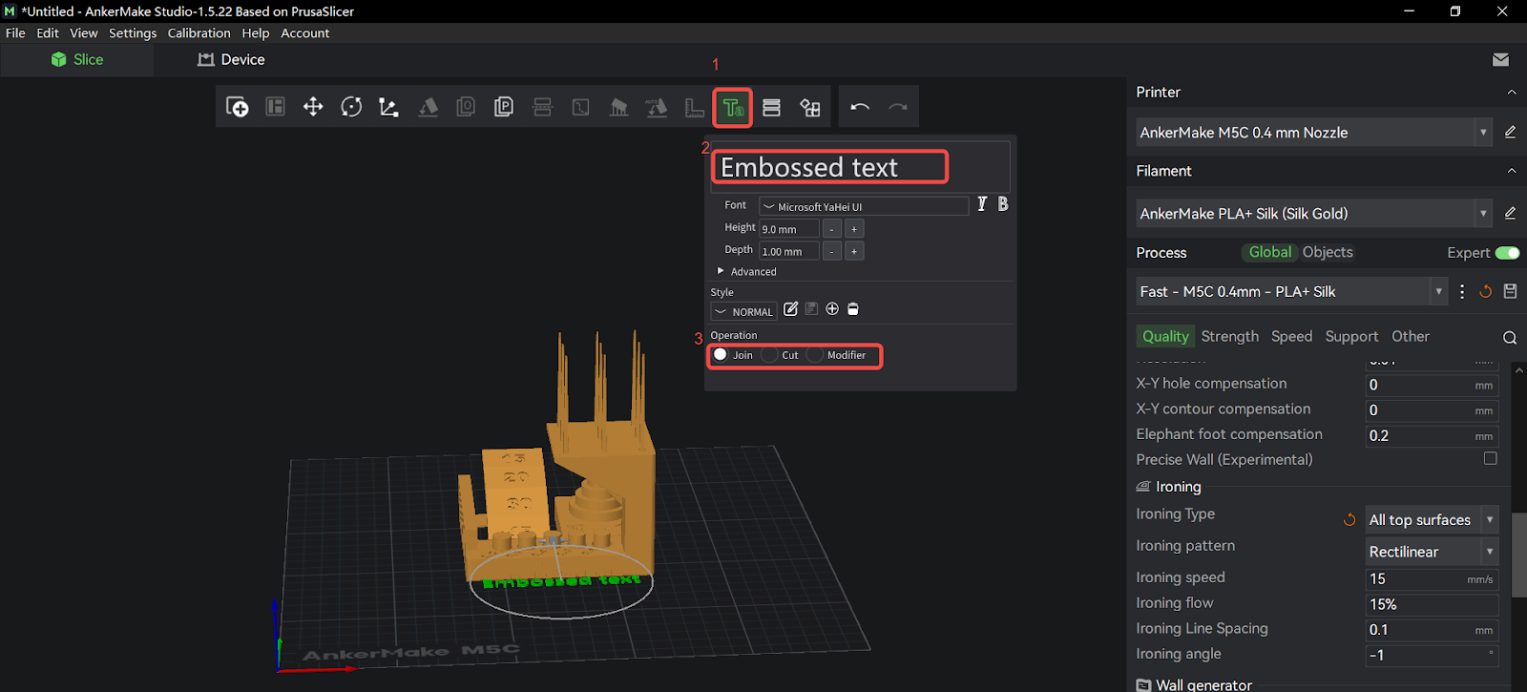Select the Move tool

click(313, 107)
